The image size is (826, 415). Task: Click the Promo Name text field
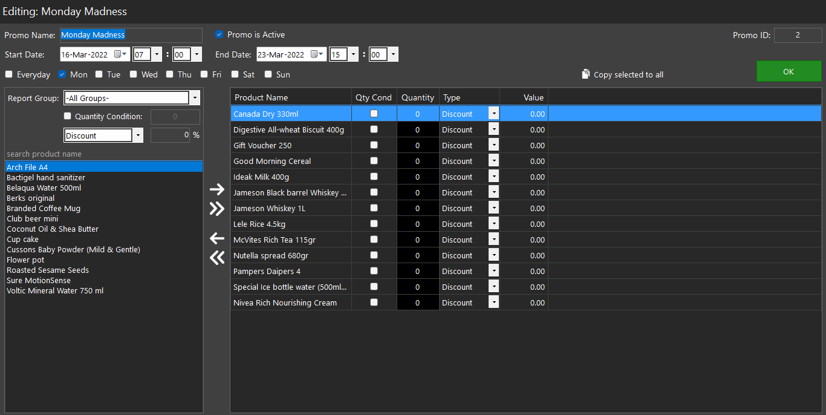pyautogui.click(x=131, y=35)
